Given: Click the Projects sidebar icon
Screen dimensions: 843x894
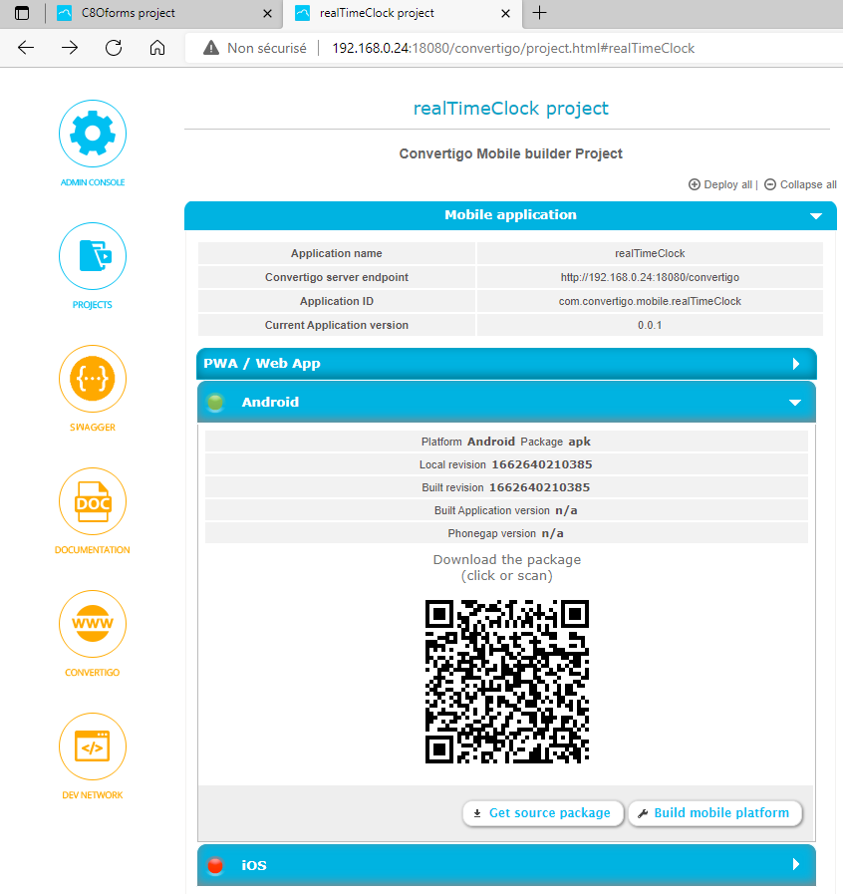Looking at the screenshot, I should (x=93, y=256).
